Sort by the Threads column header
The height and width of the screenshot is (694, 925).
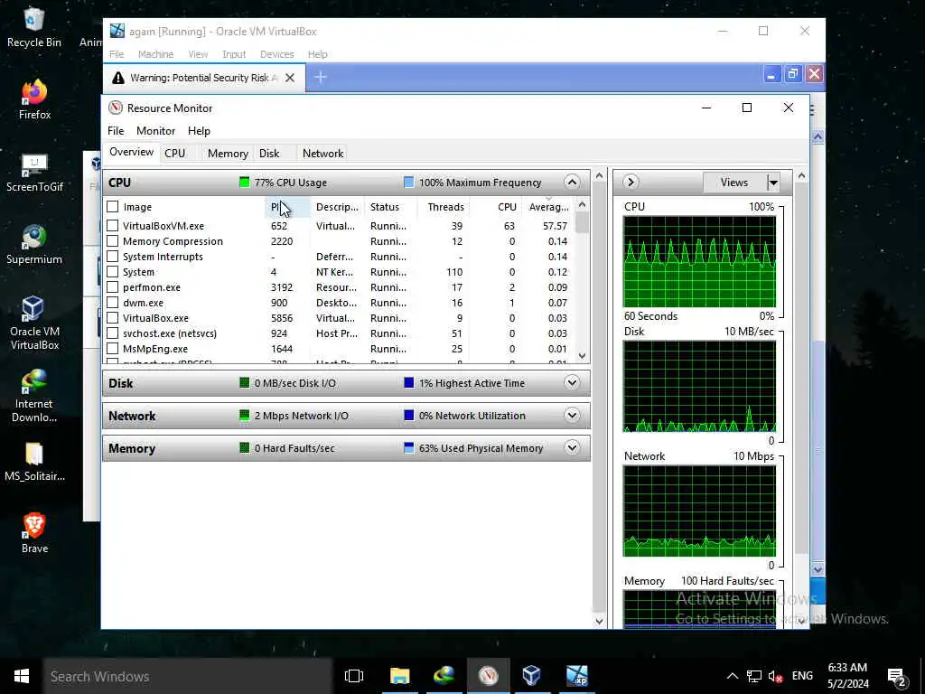pos(445,207)
